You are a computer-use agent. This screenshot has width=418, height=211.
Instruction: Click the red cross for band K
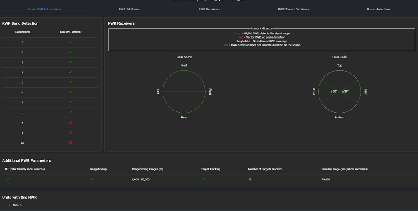[x=71, y=122]
